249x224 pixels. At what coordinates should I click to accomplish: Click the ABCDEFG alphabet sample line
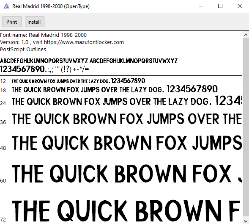89,61
